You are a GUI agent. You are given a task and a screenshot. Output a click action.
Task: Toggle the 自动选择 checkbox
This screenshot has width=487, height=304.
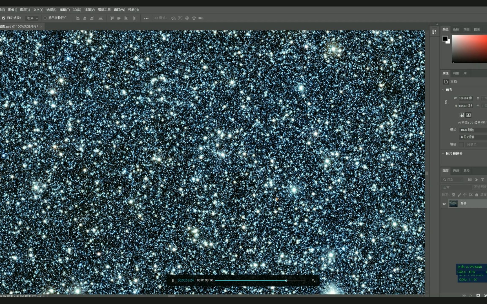coord(4,18)
